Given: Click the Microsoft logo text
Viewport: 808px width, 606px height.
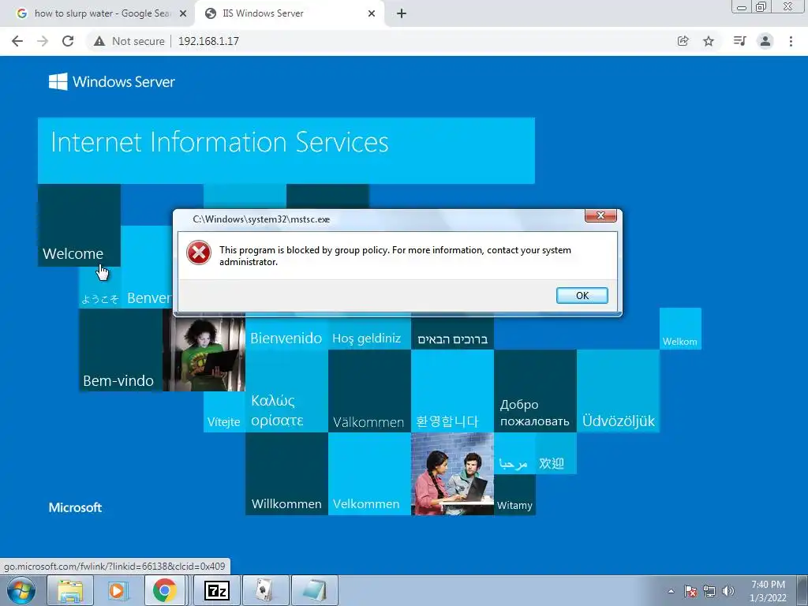Looking at the screenshot, I should point(75,507).
